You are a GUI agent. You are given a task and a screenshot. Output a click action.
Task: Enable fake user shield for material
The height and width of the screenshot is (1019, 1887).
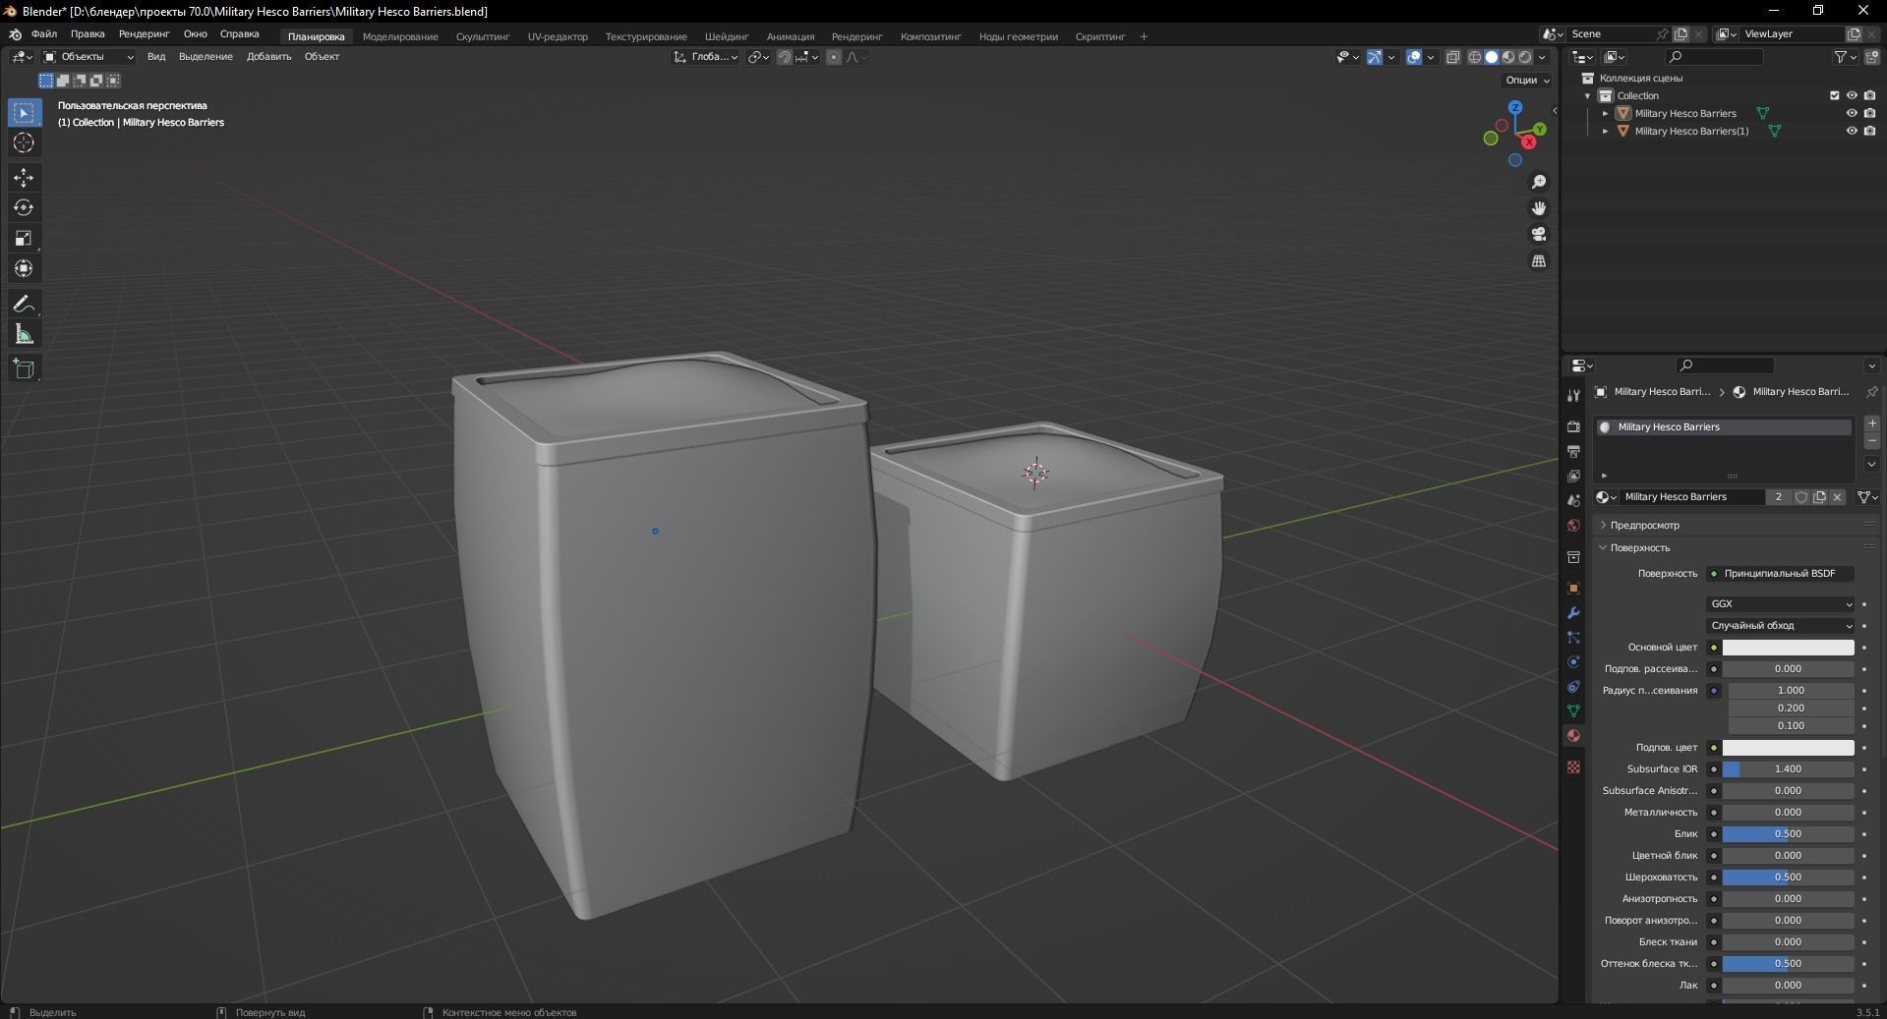point(1801,497)
